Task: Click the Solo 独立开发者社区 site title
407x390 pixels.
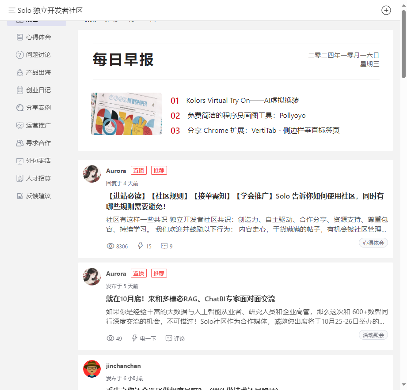Action: pyautogui.click(x=50, y=10)
